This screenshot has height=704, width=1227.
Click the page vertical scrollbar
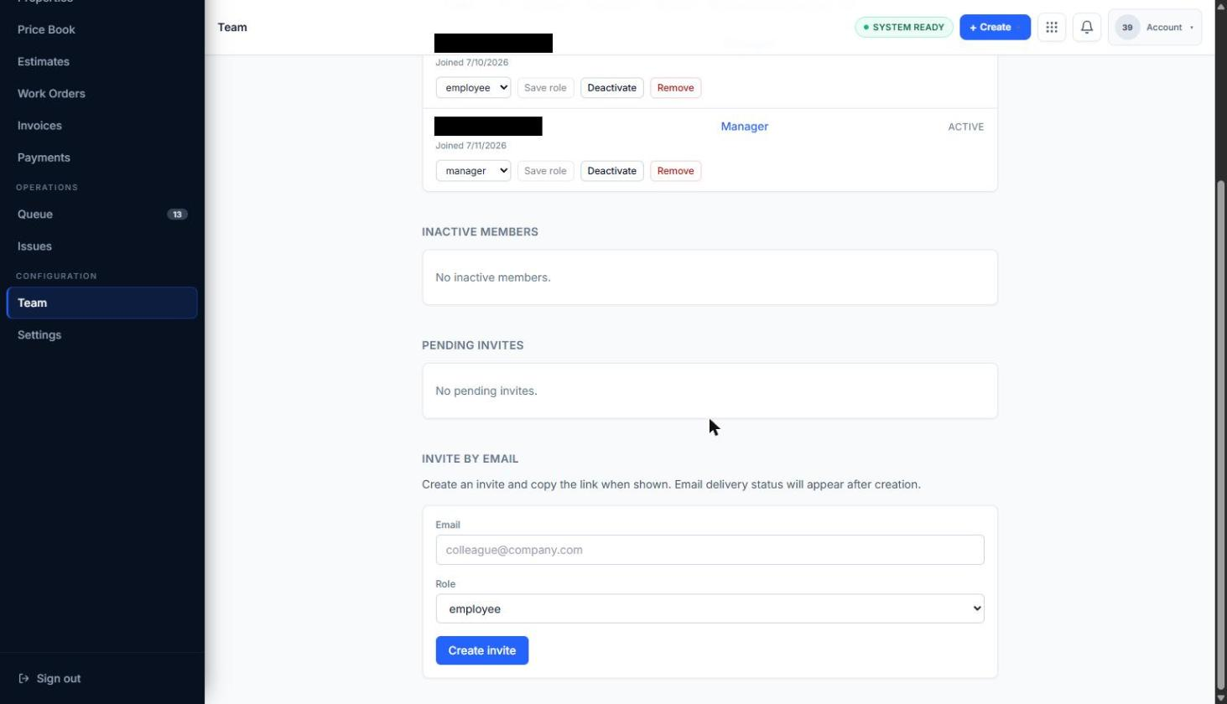click(1221, 436)
